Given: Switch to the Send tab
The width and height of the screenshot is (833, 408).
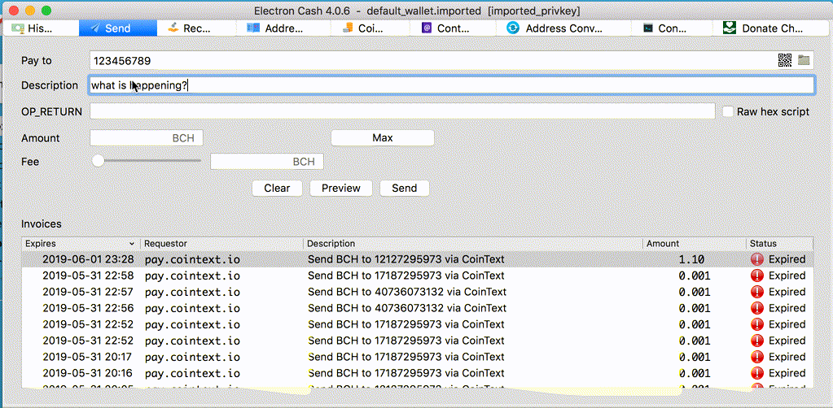Looking at the screenshot, I should coord(118,28).
